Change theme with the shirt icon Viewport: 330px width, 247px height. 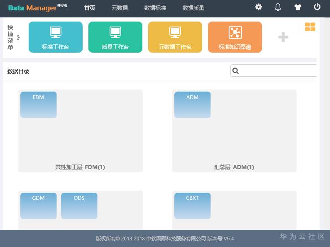(298, 7)
